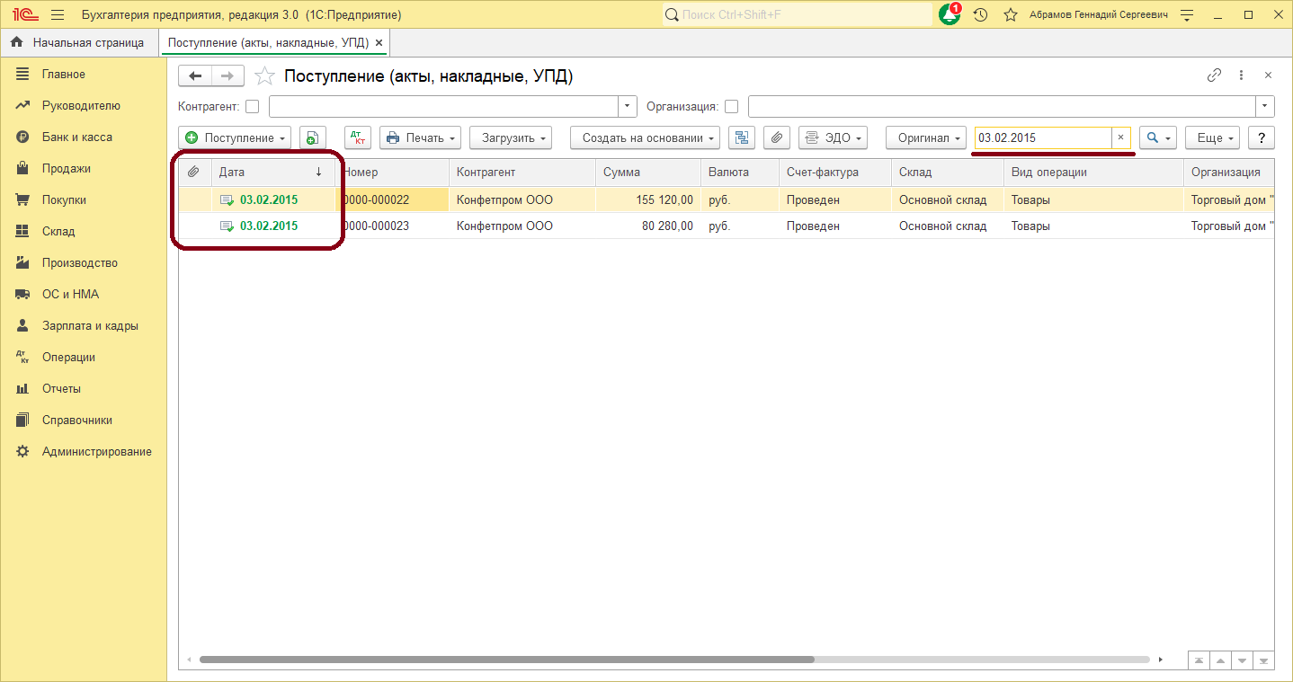Screen dimensions: 1293x682
Task: Click the related documents structure icon
Action: pyautogui.click(x=742, y=137)
